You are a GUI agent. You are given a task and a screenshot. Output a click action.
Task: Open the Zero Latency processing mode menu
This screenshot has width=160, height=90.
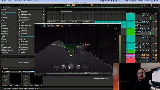67,75
